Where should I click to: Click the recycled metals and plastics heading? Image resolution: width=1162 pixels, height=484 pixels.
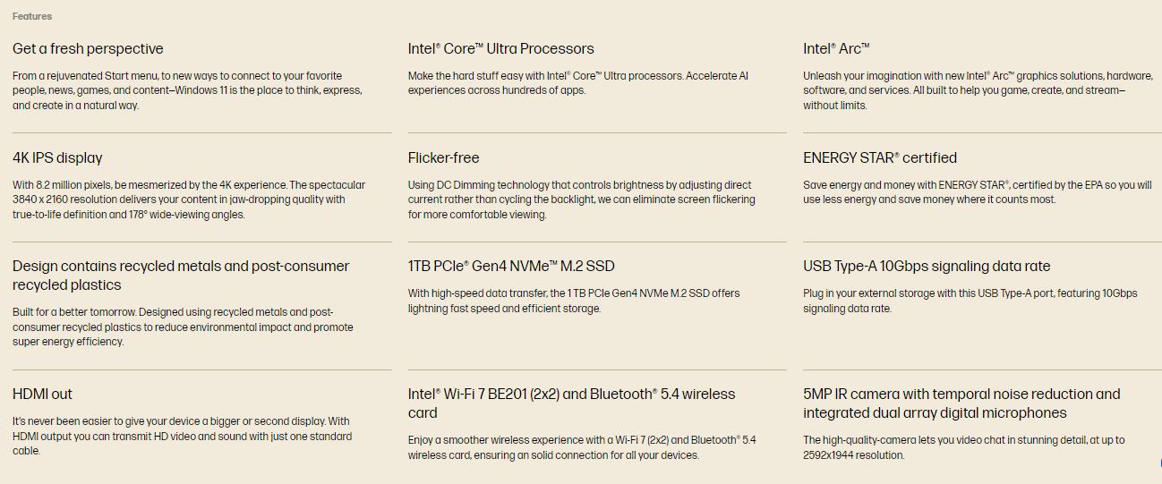(x=181, y=276)
